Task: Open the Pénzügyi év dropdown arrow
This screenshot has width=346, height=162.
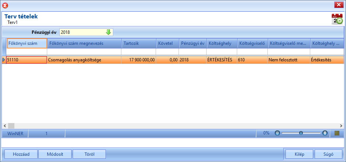Action: 108,32
